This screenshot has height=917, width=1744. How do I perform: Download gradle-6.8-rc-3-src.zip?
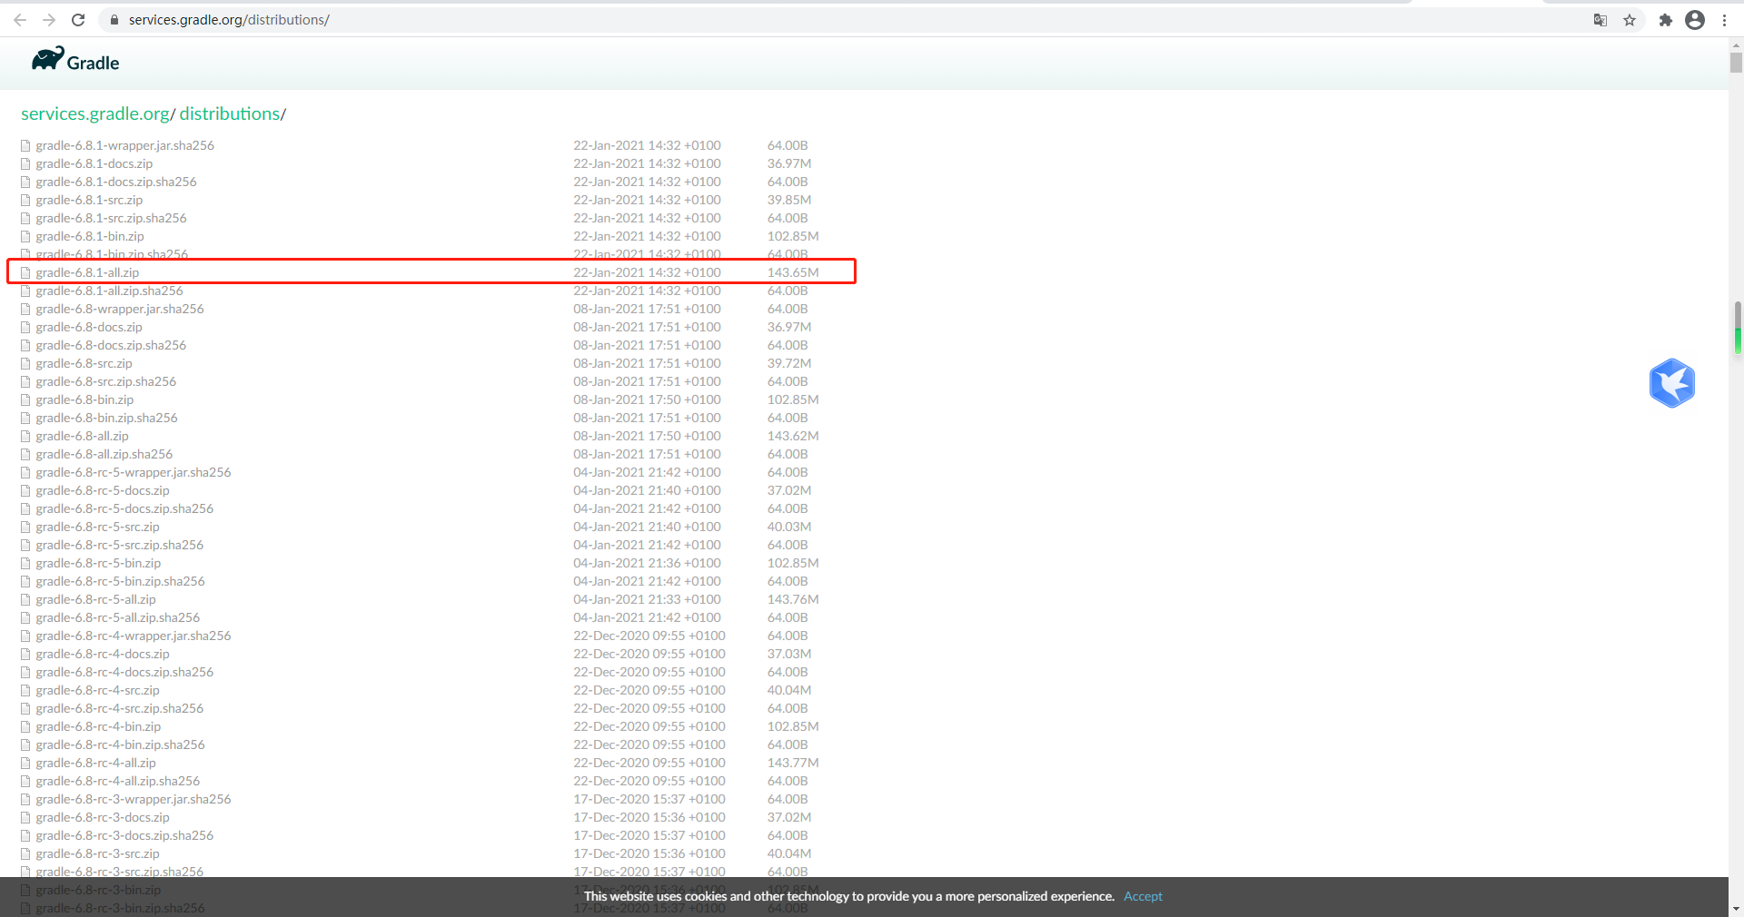tap(97, 853)
